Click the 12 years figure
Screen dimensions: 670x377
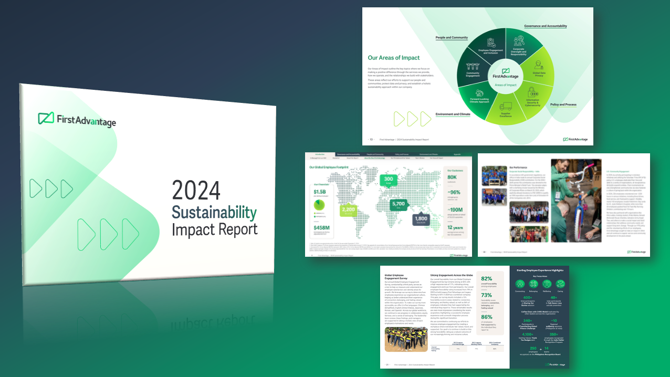(455, 227)
